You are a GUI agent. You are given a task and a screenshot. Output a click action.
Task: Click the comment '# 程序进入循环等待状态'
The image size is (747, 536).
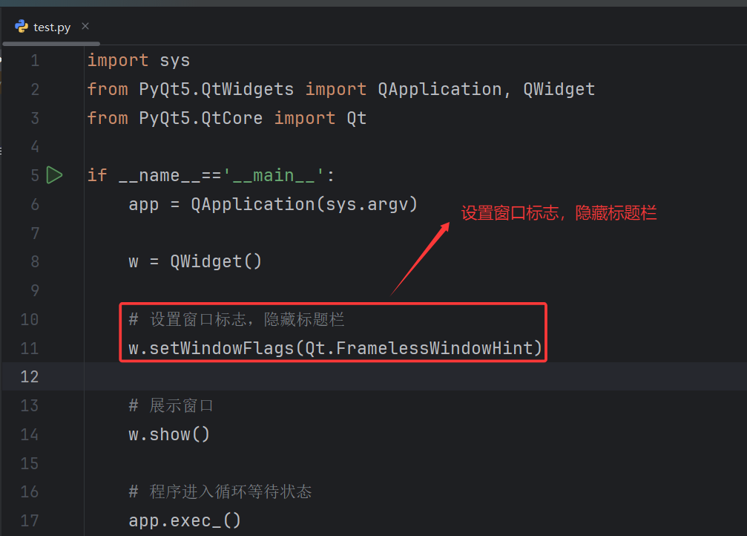pyautogui.click(x=220, y=491)
